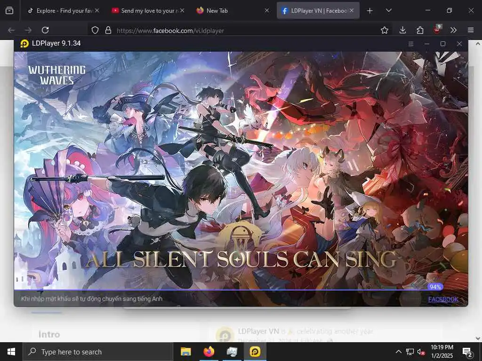
Task: Close the TikTok Explore tab
Action: pos(97,10)
